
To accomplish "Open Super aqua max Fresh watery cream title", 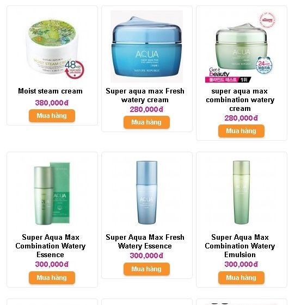I will 145,95.
